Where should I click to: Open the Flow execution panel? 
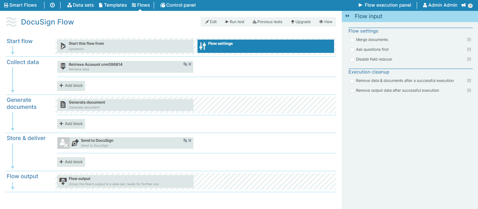click(x=385, y=5)
